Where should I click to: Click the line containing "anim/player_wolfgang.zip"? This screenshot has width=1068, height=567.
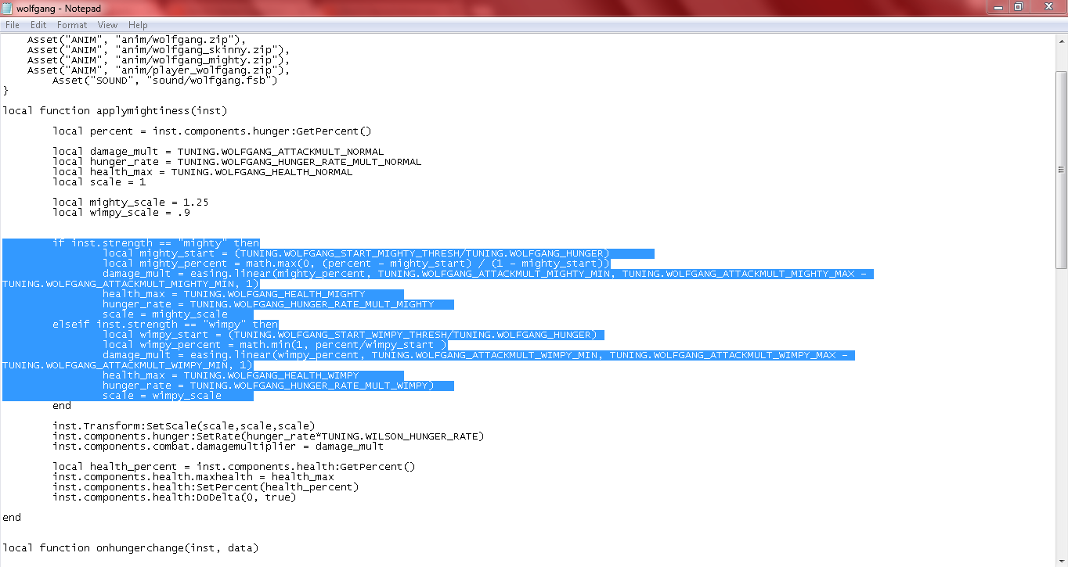pyautogui.click(x=159, y=70)
